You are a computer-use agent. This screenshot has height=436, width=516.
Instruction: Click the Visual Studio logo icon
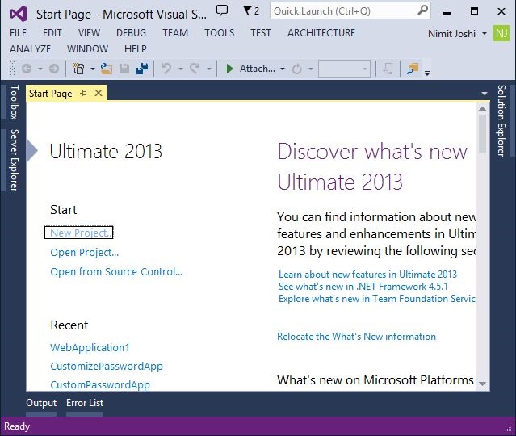point(19,15)
